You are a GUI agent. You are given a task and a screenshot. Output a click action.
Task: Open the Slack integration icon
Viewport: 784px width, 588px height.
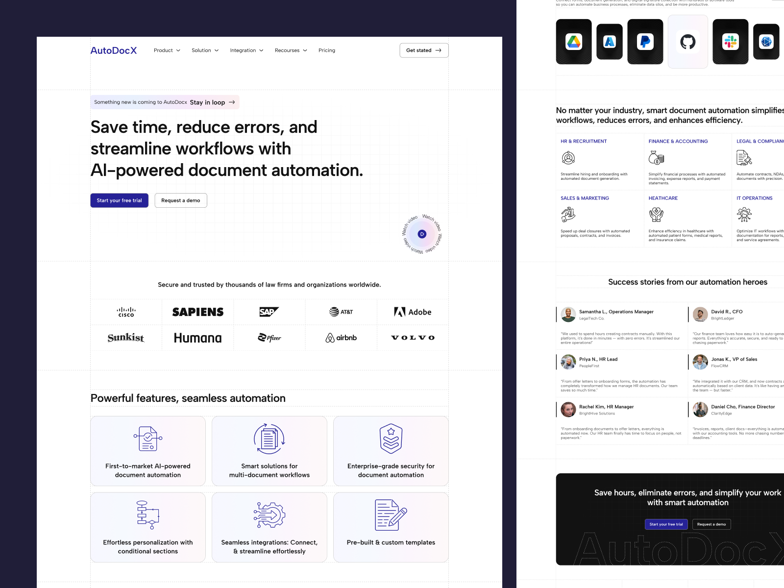tap(731, 42)
